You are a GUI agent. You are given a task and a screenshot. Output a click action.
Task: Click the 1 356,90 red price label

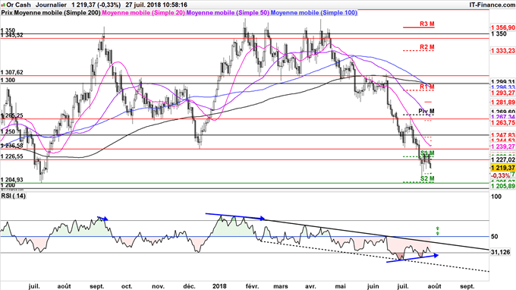503,27
